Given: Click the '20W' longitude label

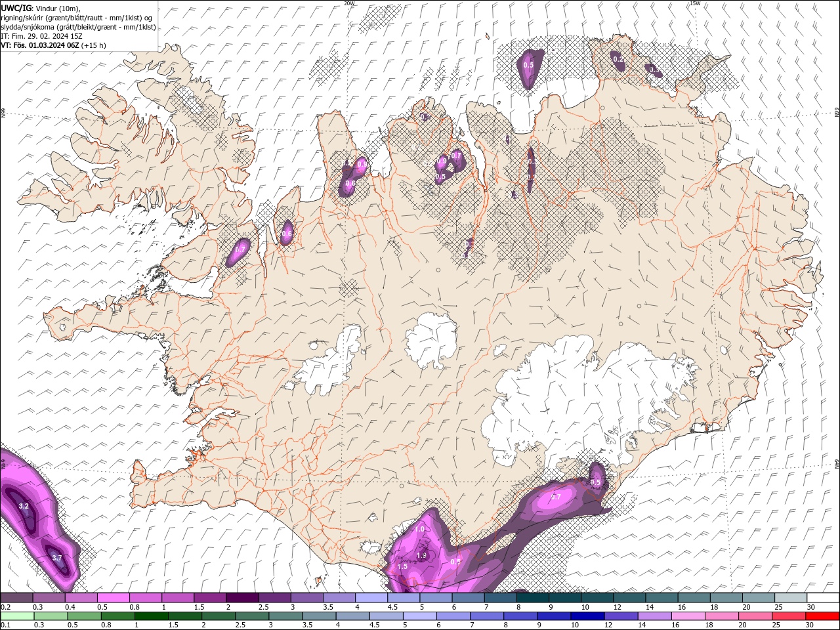Looking at the screenshot, I should [349, 3].
